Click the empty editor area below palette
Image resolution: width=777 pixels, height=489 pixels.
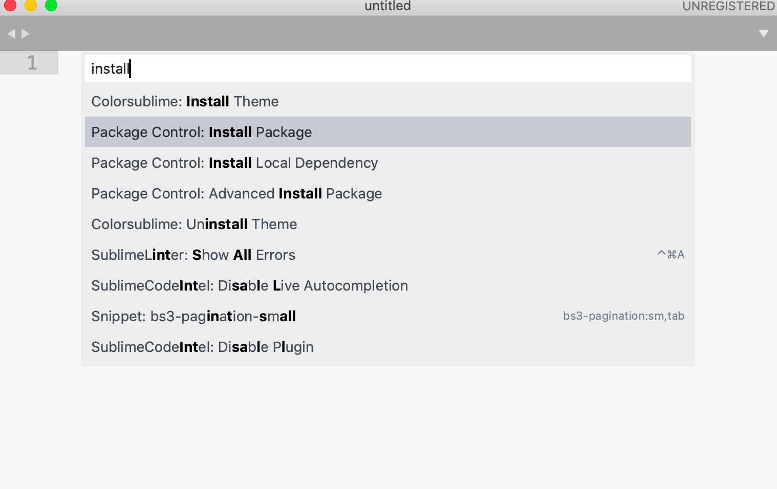tap(387, 427)
